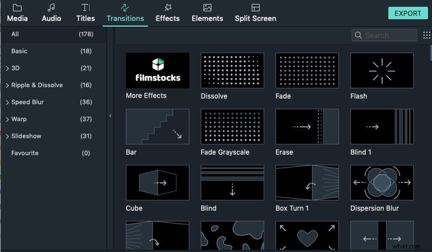Select the Basic category
Viewport: 432px width, 252px height.
pos(19,51)
